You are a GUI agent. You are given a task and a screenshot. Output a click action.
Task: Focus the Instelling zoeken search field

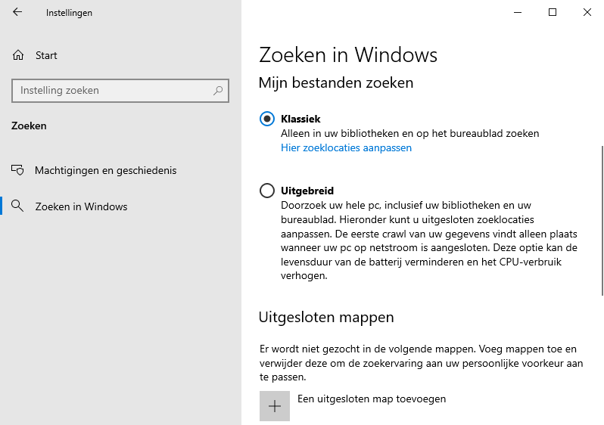pyautogui.click(x=114, y=91)
